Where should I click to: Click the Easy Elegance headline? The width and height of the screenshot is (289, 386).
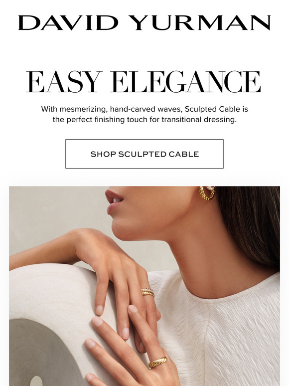(144, 82)
